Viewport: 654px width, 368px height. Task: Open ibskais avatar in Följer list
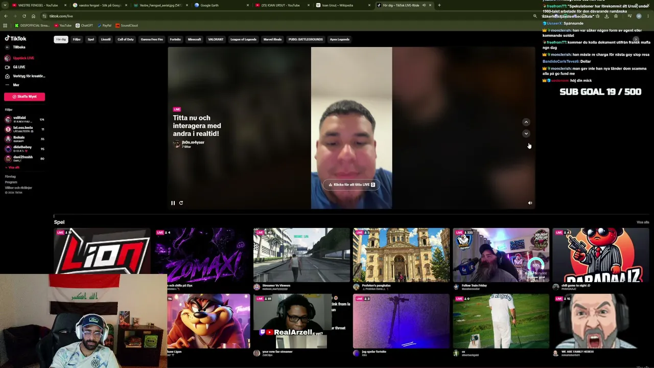[8, 139]
